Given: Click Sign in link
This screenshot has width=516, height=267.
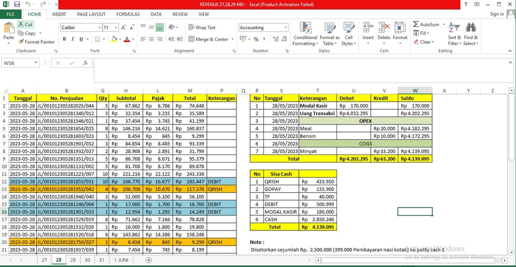Looking at the screenshot, I should tap(497, 14).
